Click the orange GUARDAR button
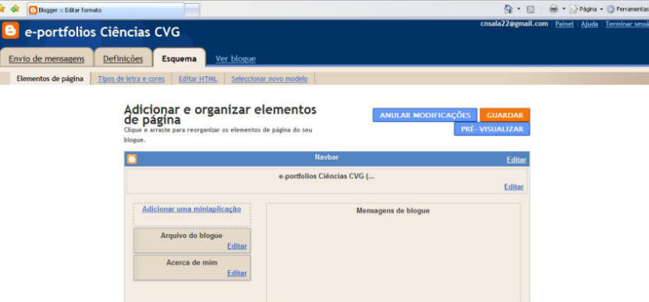This screenshot has height=302, width=649. (505, 115)
